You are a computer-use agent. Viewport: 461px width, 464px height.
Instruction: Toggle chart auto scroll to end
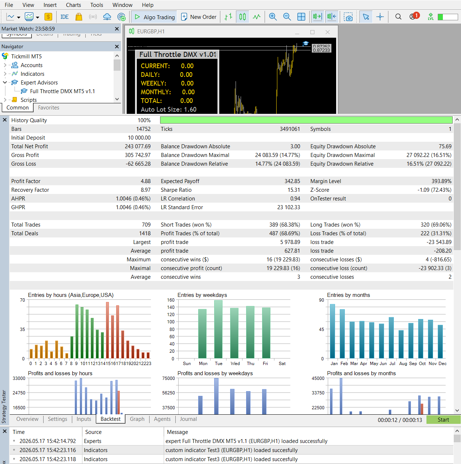point(317,17)
